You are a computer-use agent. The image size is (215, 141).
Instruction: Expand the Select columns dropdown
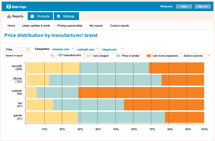click(x=208, y=56)
